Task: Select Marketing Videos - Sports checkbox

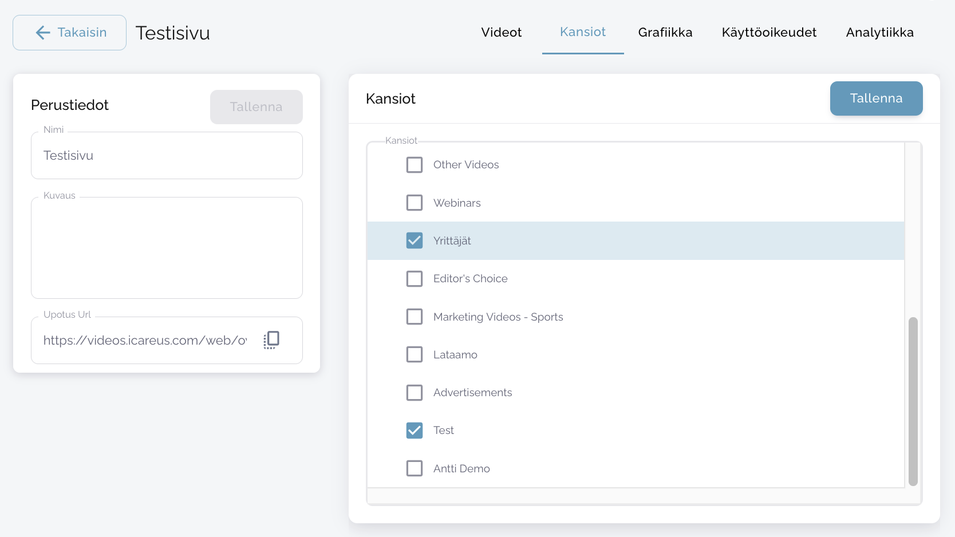Action: 414,317
